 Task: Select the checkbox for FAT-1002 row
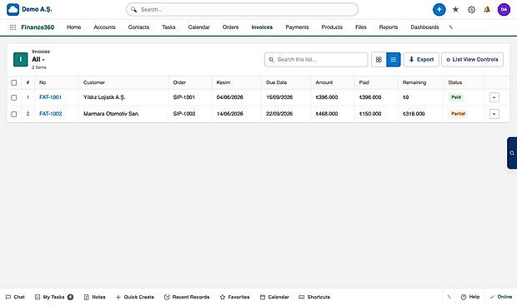14,114
